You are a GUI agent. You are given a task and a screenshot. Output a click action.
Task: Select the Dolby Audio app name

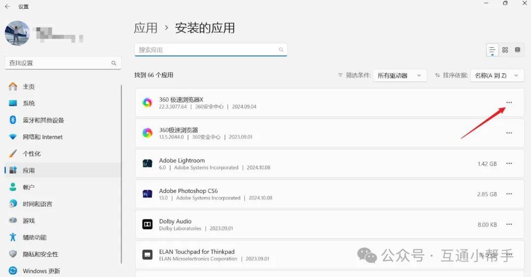[175, 221]
